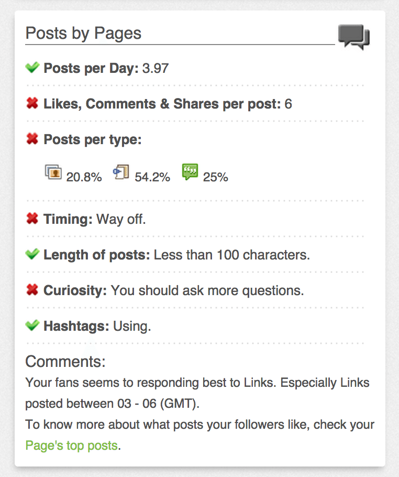Click the red X beside Curiosity
Screen dimensions: 399x477
tap(31, 290)
